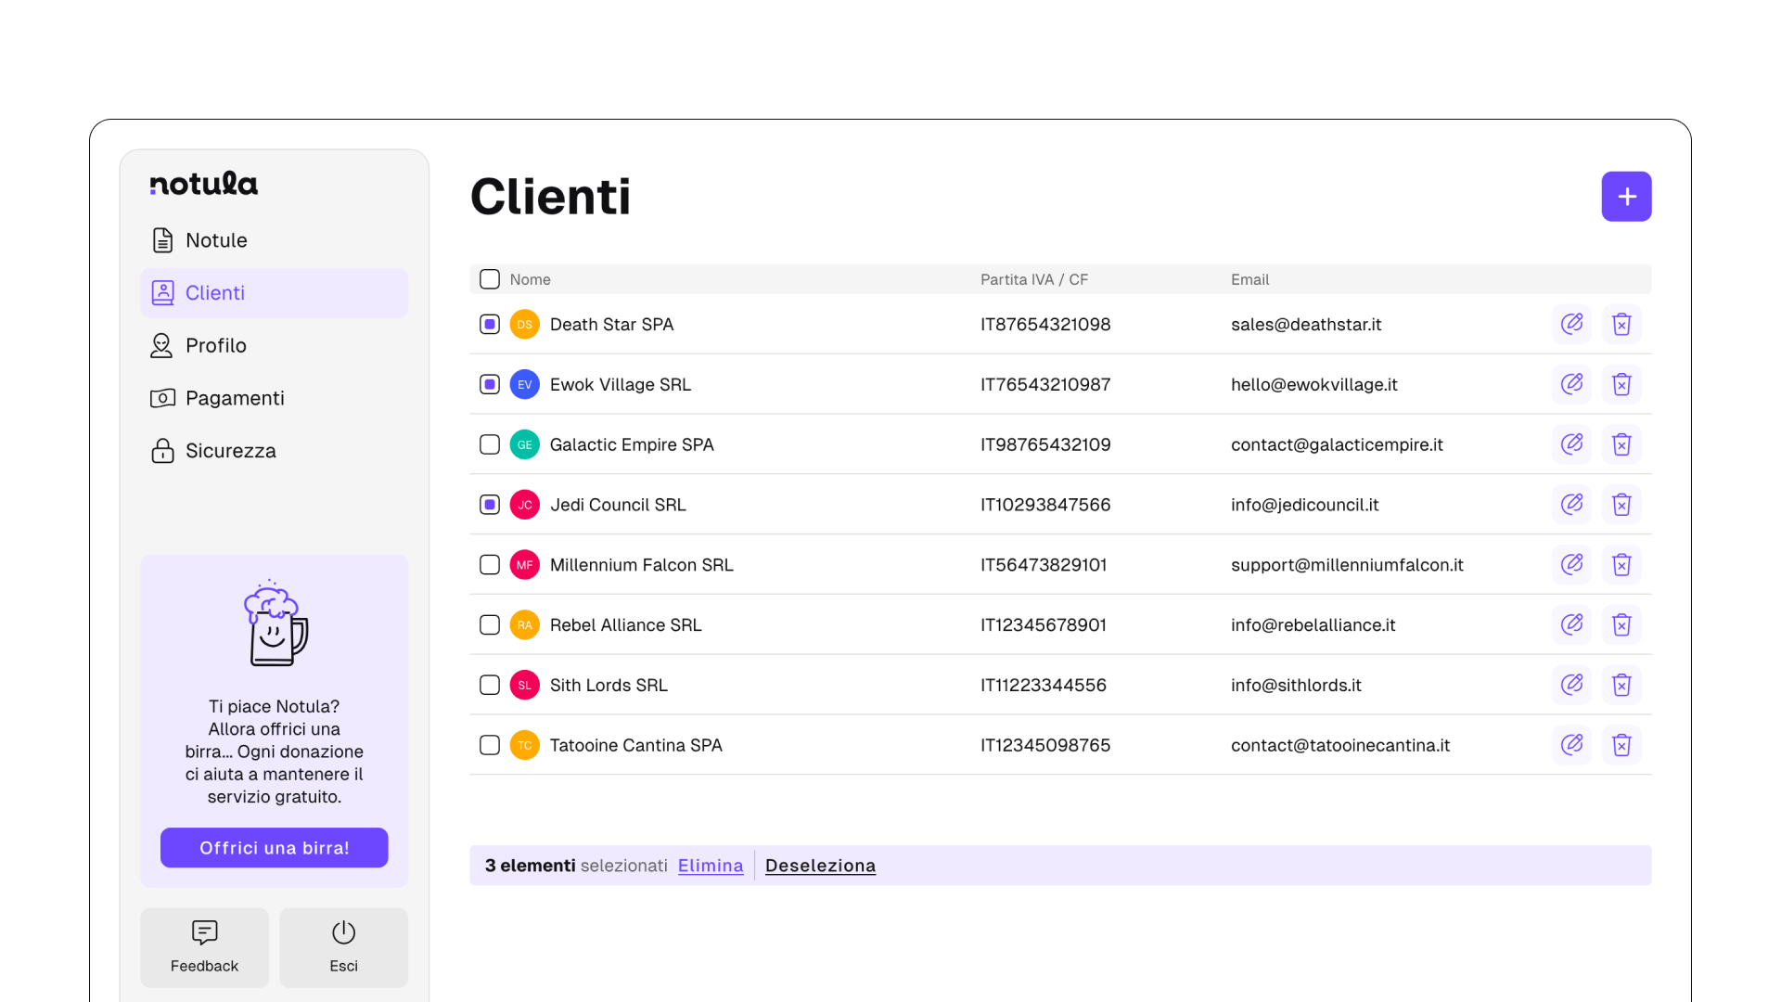Uncheck the Death Star SPA checkbox

coord(490,325)
